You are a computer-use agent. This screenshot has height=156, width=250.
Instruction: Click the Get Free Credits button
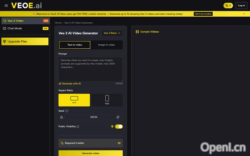[x=203, y=14]
